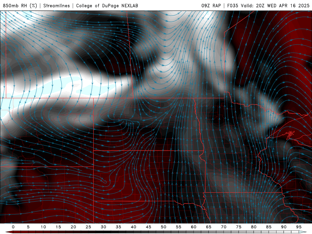Click the 80 label on RH legend
The image size is (312, 234).
tap(254, 227)
